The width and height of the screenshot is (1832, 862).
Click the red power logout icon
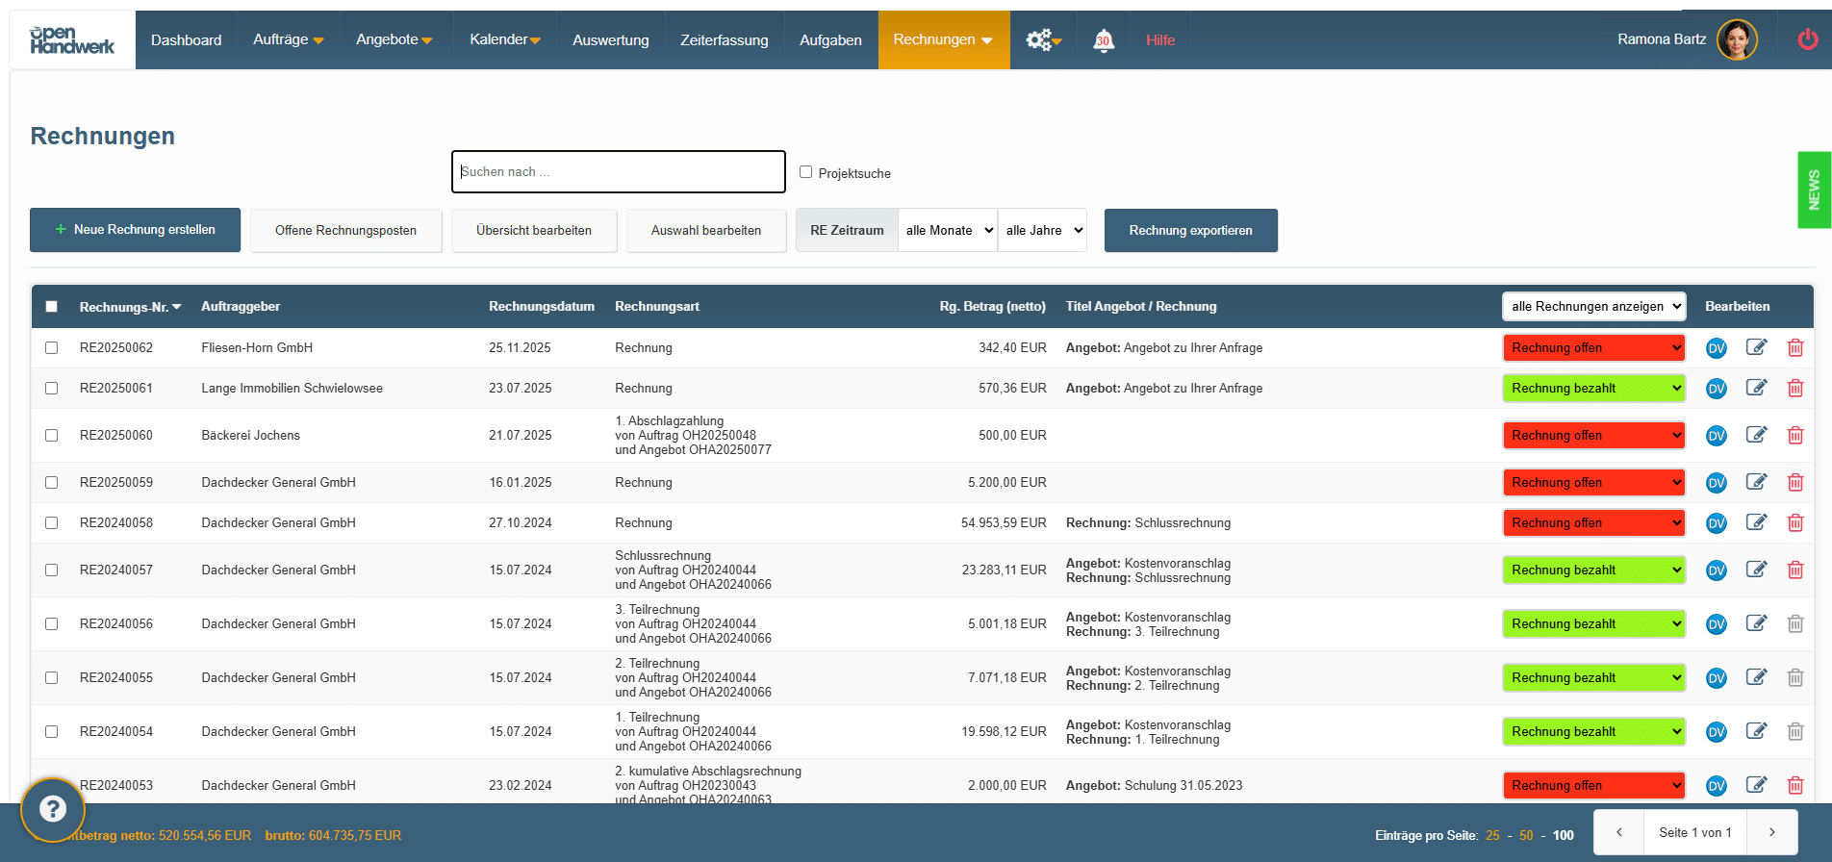pyautogui.click(x=1807, y=39)
